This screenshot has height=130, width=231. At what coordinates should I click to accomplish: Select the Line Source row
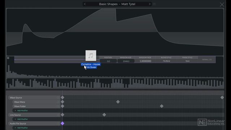click(x=34, y=115)
